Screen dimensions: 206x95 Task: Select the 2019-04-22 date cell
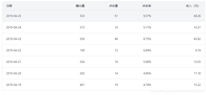pyautogui.click(x=14, y=50)
